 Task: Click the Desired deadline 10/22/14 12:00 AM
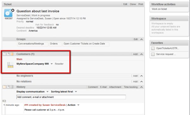click(x=47, y=28)
